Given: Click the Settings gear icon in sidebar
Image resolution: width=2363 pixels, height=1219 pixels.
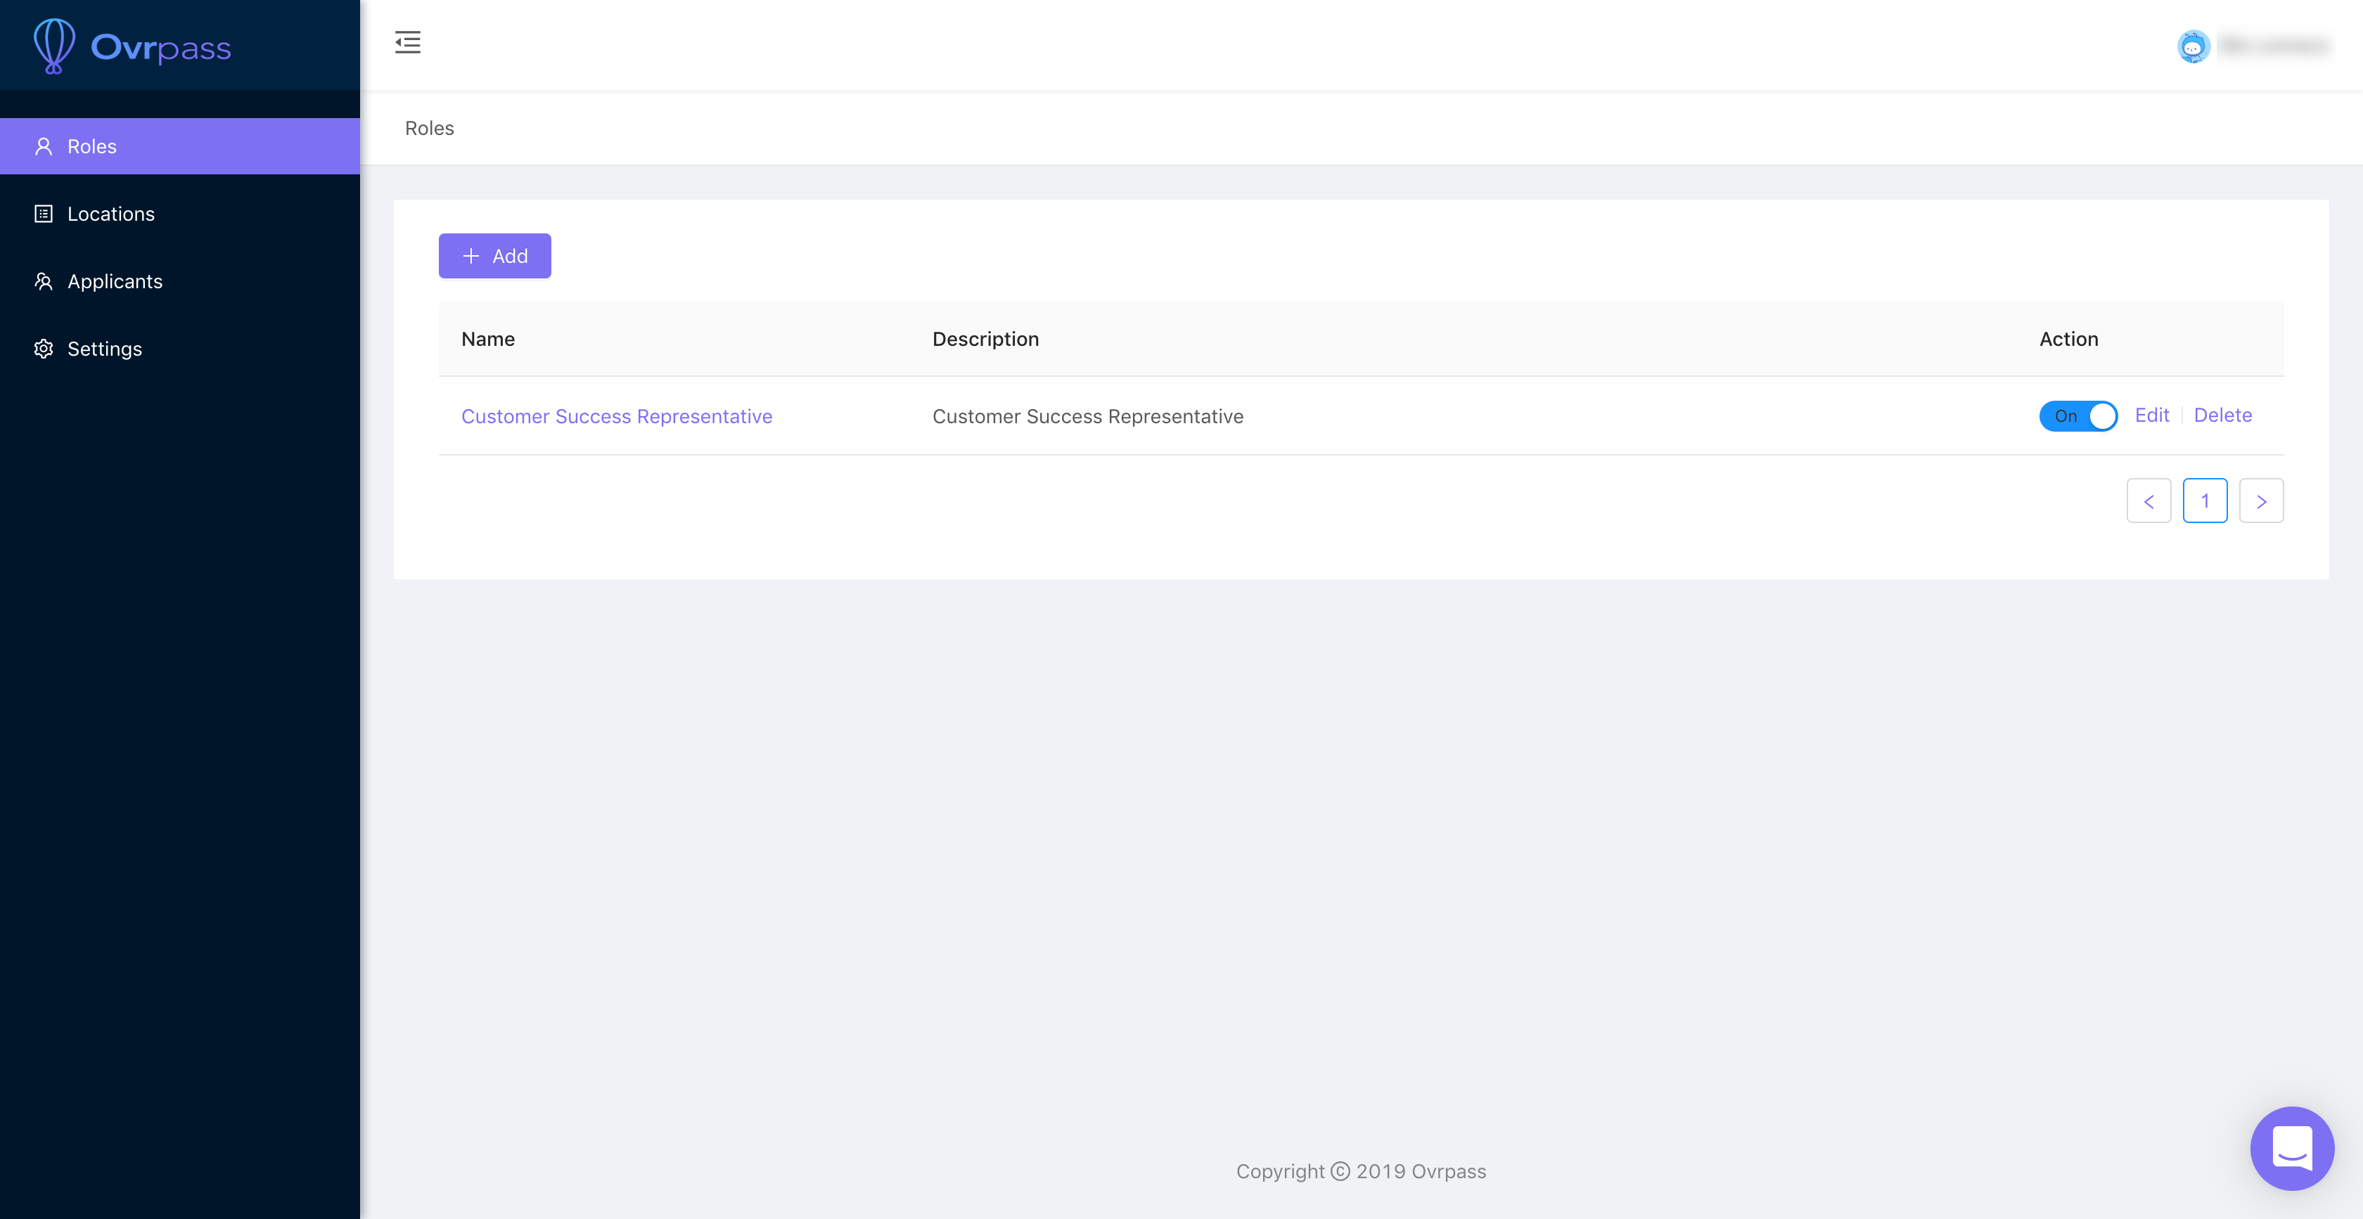Looking at the screenshot, I should point(43,349).
